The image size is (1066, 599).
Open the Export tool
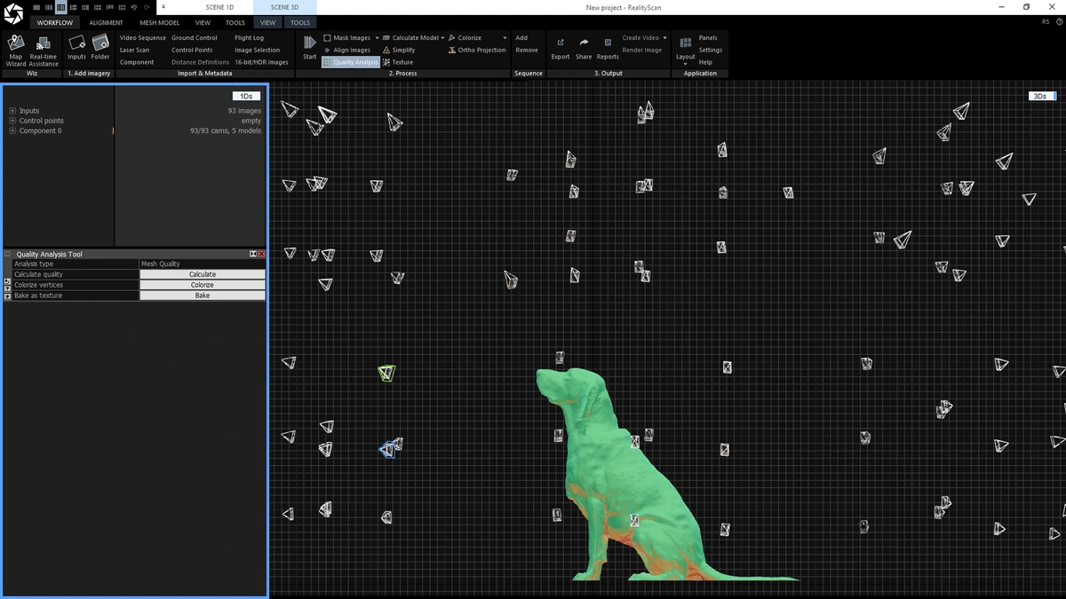click(x=560, y=49)
